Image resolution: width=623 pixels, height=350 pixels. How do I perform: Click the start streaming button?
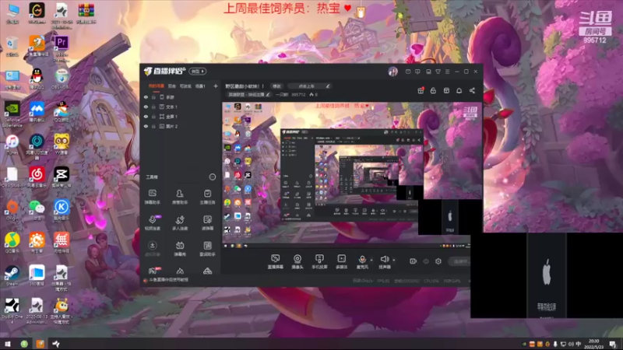click(459, 261)
